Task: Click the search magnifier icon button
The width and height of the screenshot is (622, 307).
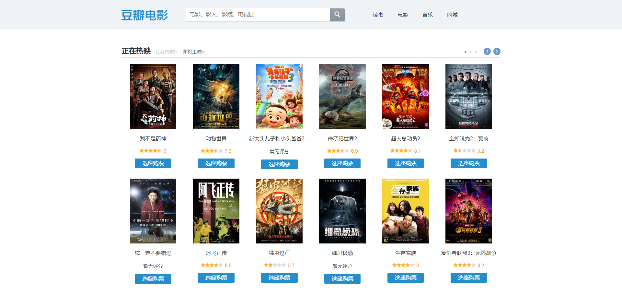Action: coord(337,15)
